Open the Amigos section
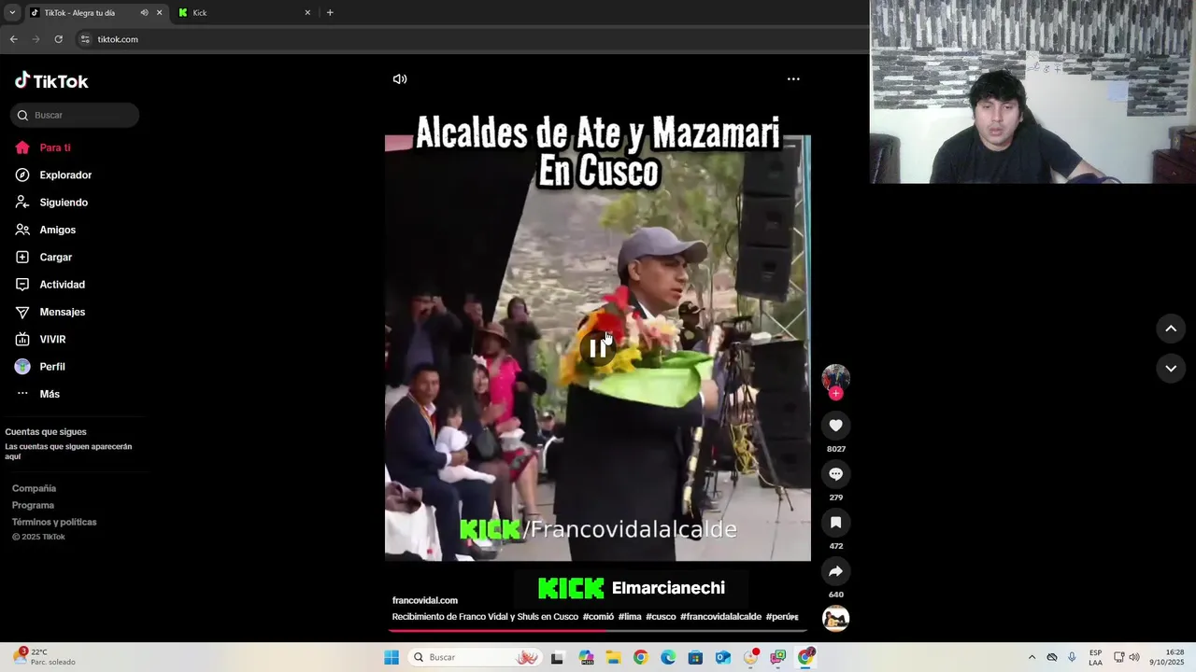 pyautogui.click(x=45, y=230)
